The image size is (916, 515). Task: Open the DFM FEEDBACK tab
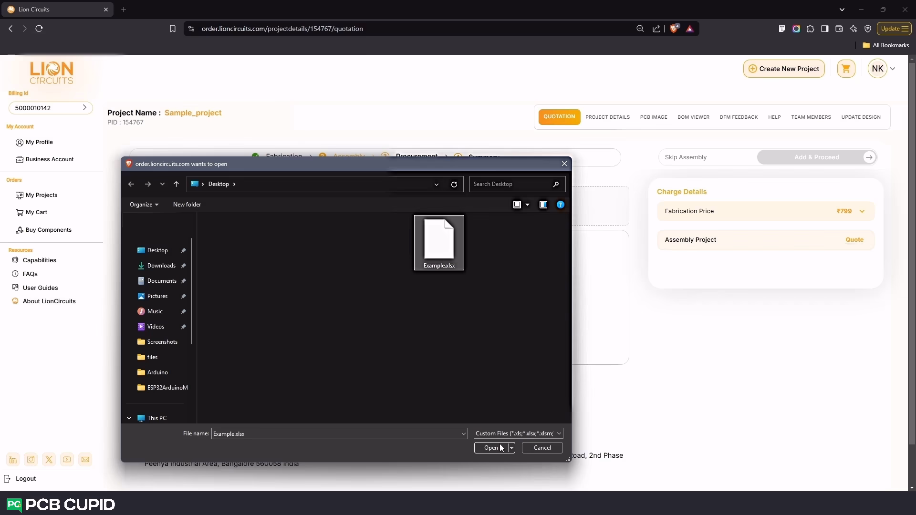pos(739,117)
